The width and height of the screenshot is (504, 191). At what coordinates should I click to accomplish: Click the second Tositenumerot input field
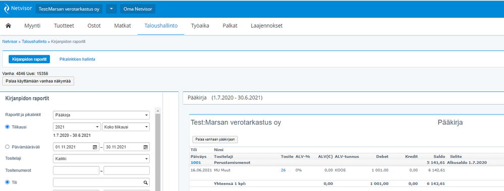click(x=127, y=170)
